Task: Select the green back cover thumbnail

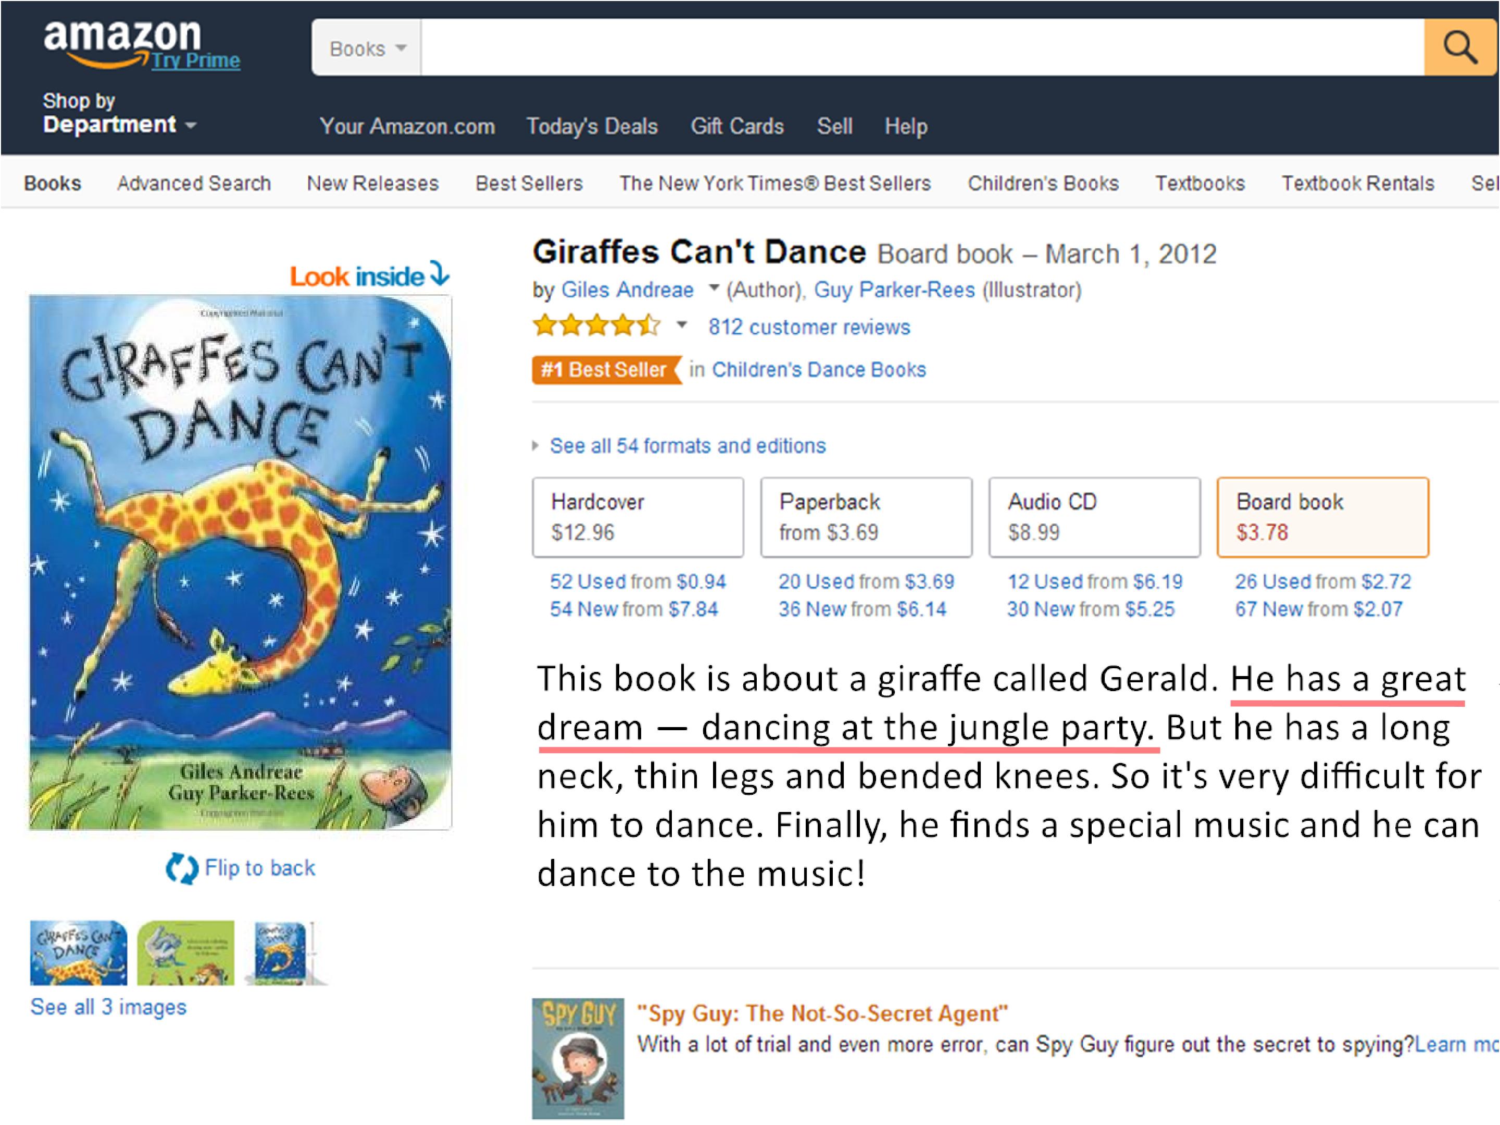Action: coord(185,952)
